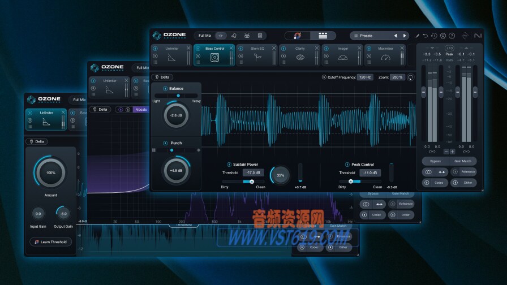Image resolution: width=507 pixels, height=285 pixels.
Task: Select Unlimiter module in front window
Action: (x=171, y=55)
